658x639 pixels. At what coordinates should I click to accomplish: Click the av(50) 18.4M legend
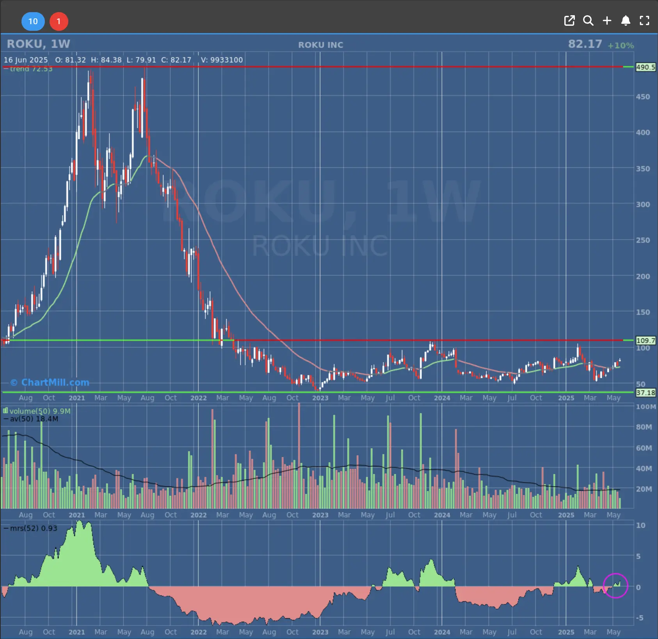click(31, 419)
